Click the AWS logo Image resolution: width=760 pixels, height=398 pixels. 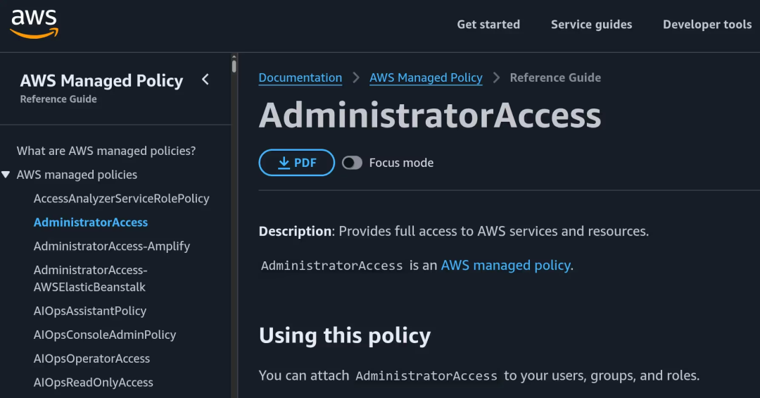pyautogui.click(x=34, y=24)
